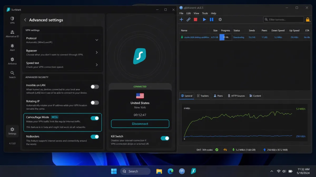
Task: Add torrent link in qBittorrent toolbar
Action: tap(189, 19)
